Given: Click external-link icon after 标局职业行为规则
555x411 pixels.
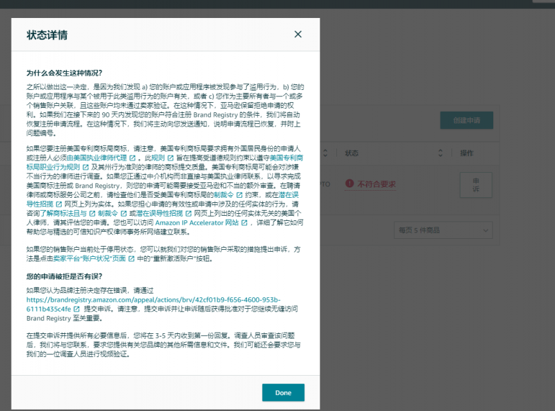Looking at the screenshot, I should 86,167.
